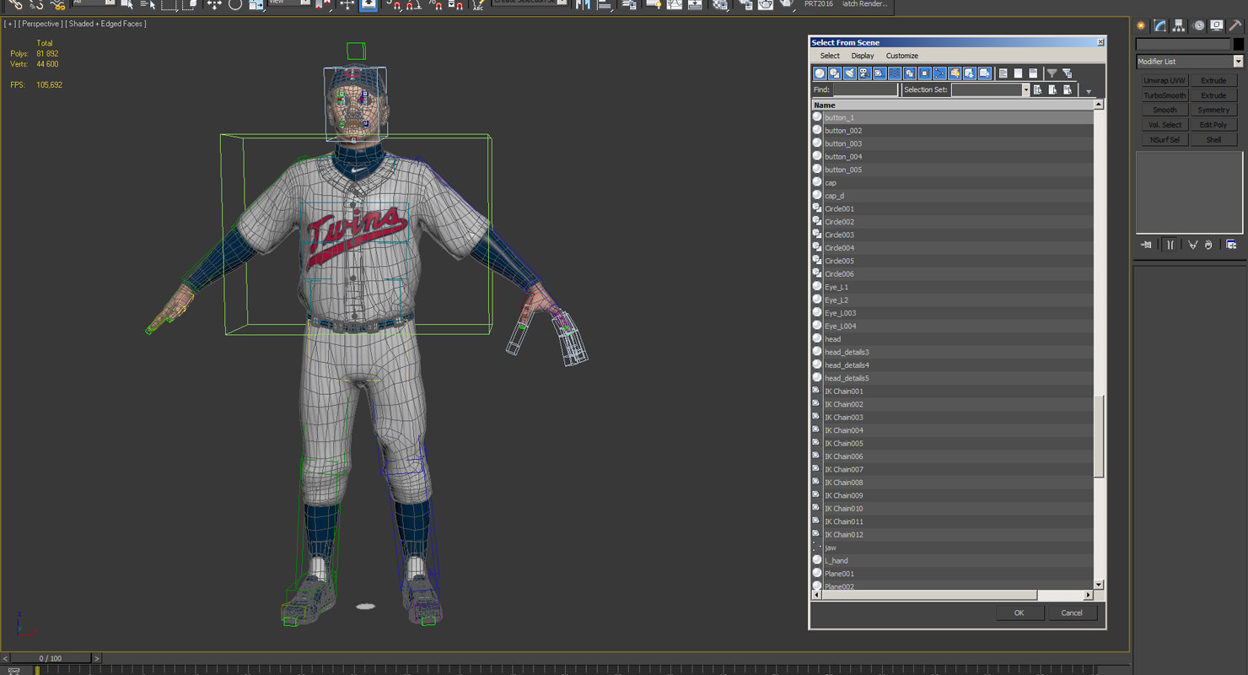
Task: Open the Select menu in dialog
Action: [x=830, y=56]
